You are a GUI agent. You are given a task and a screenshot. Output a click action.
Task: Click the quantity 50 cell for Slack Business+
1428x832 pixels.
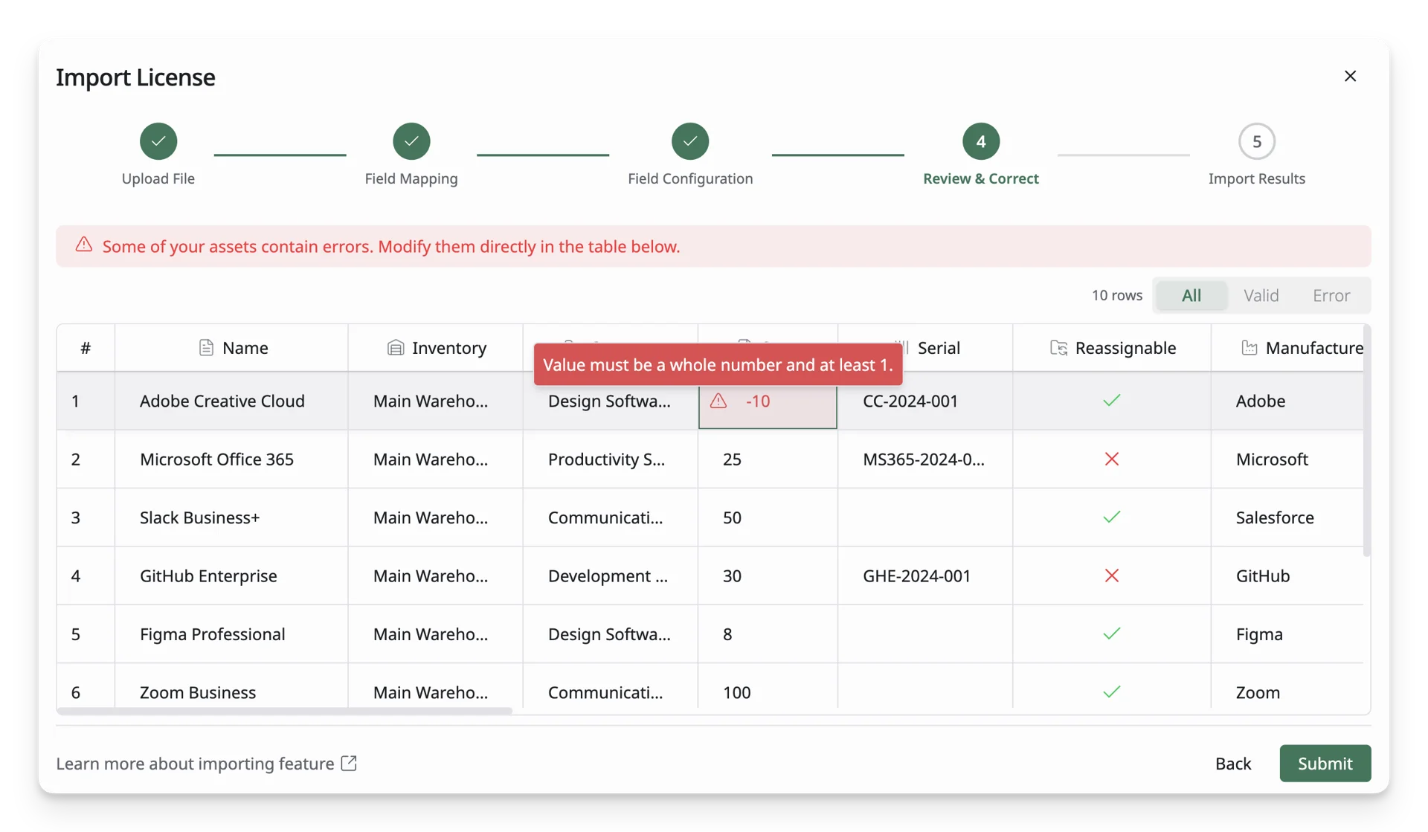(768, 517)
